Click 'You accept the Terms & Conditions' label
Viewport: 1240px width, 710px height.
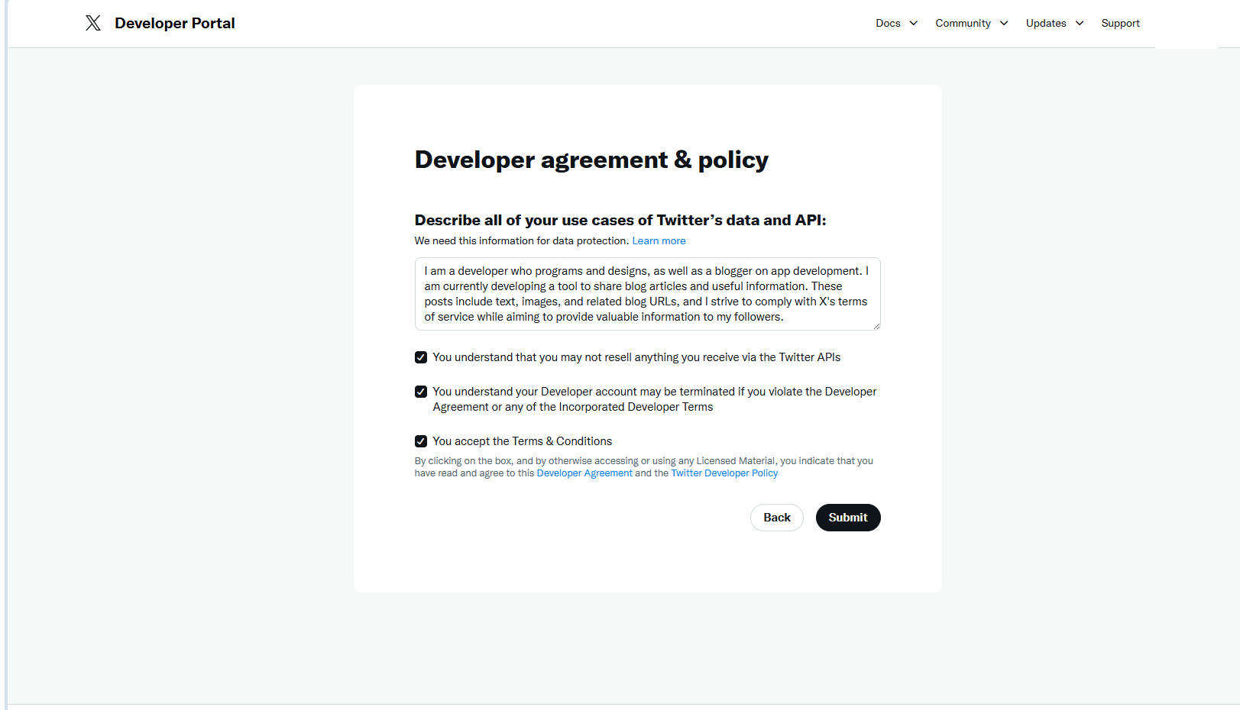[x=523, y=441]
